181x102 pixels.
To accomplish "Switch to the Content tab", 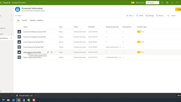I will point(25,20).
